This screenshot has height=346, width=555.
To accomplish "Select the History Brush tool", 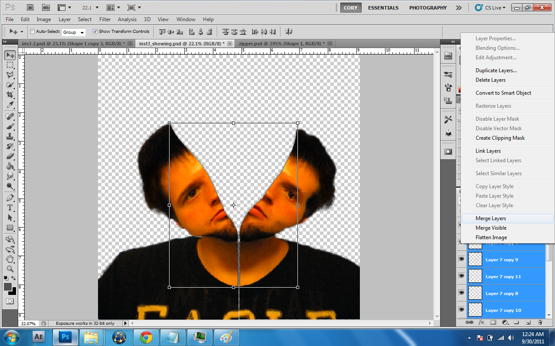I will [10, 146].
